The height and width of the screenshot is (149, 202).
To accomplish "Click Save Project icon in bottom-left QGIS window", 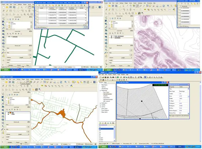I will (x=10, y=82).
